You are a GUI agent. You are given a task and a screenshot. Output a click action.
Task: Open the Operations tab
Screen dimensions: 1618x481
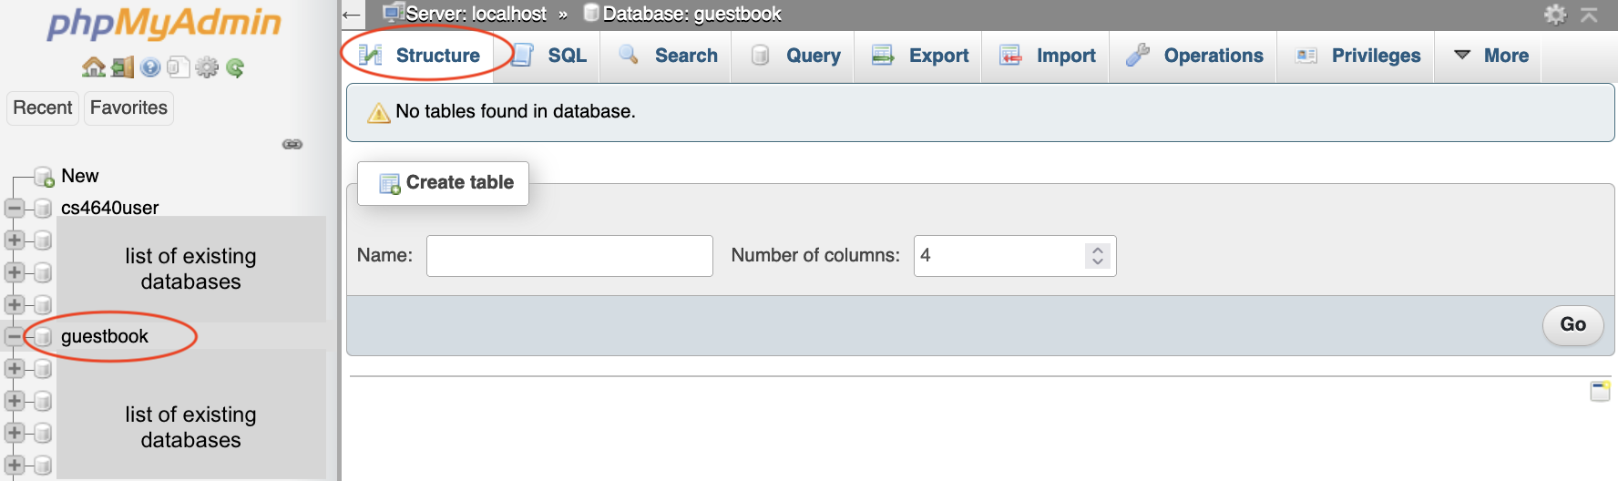point(1194,56)
